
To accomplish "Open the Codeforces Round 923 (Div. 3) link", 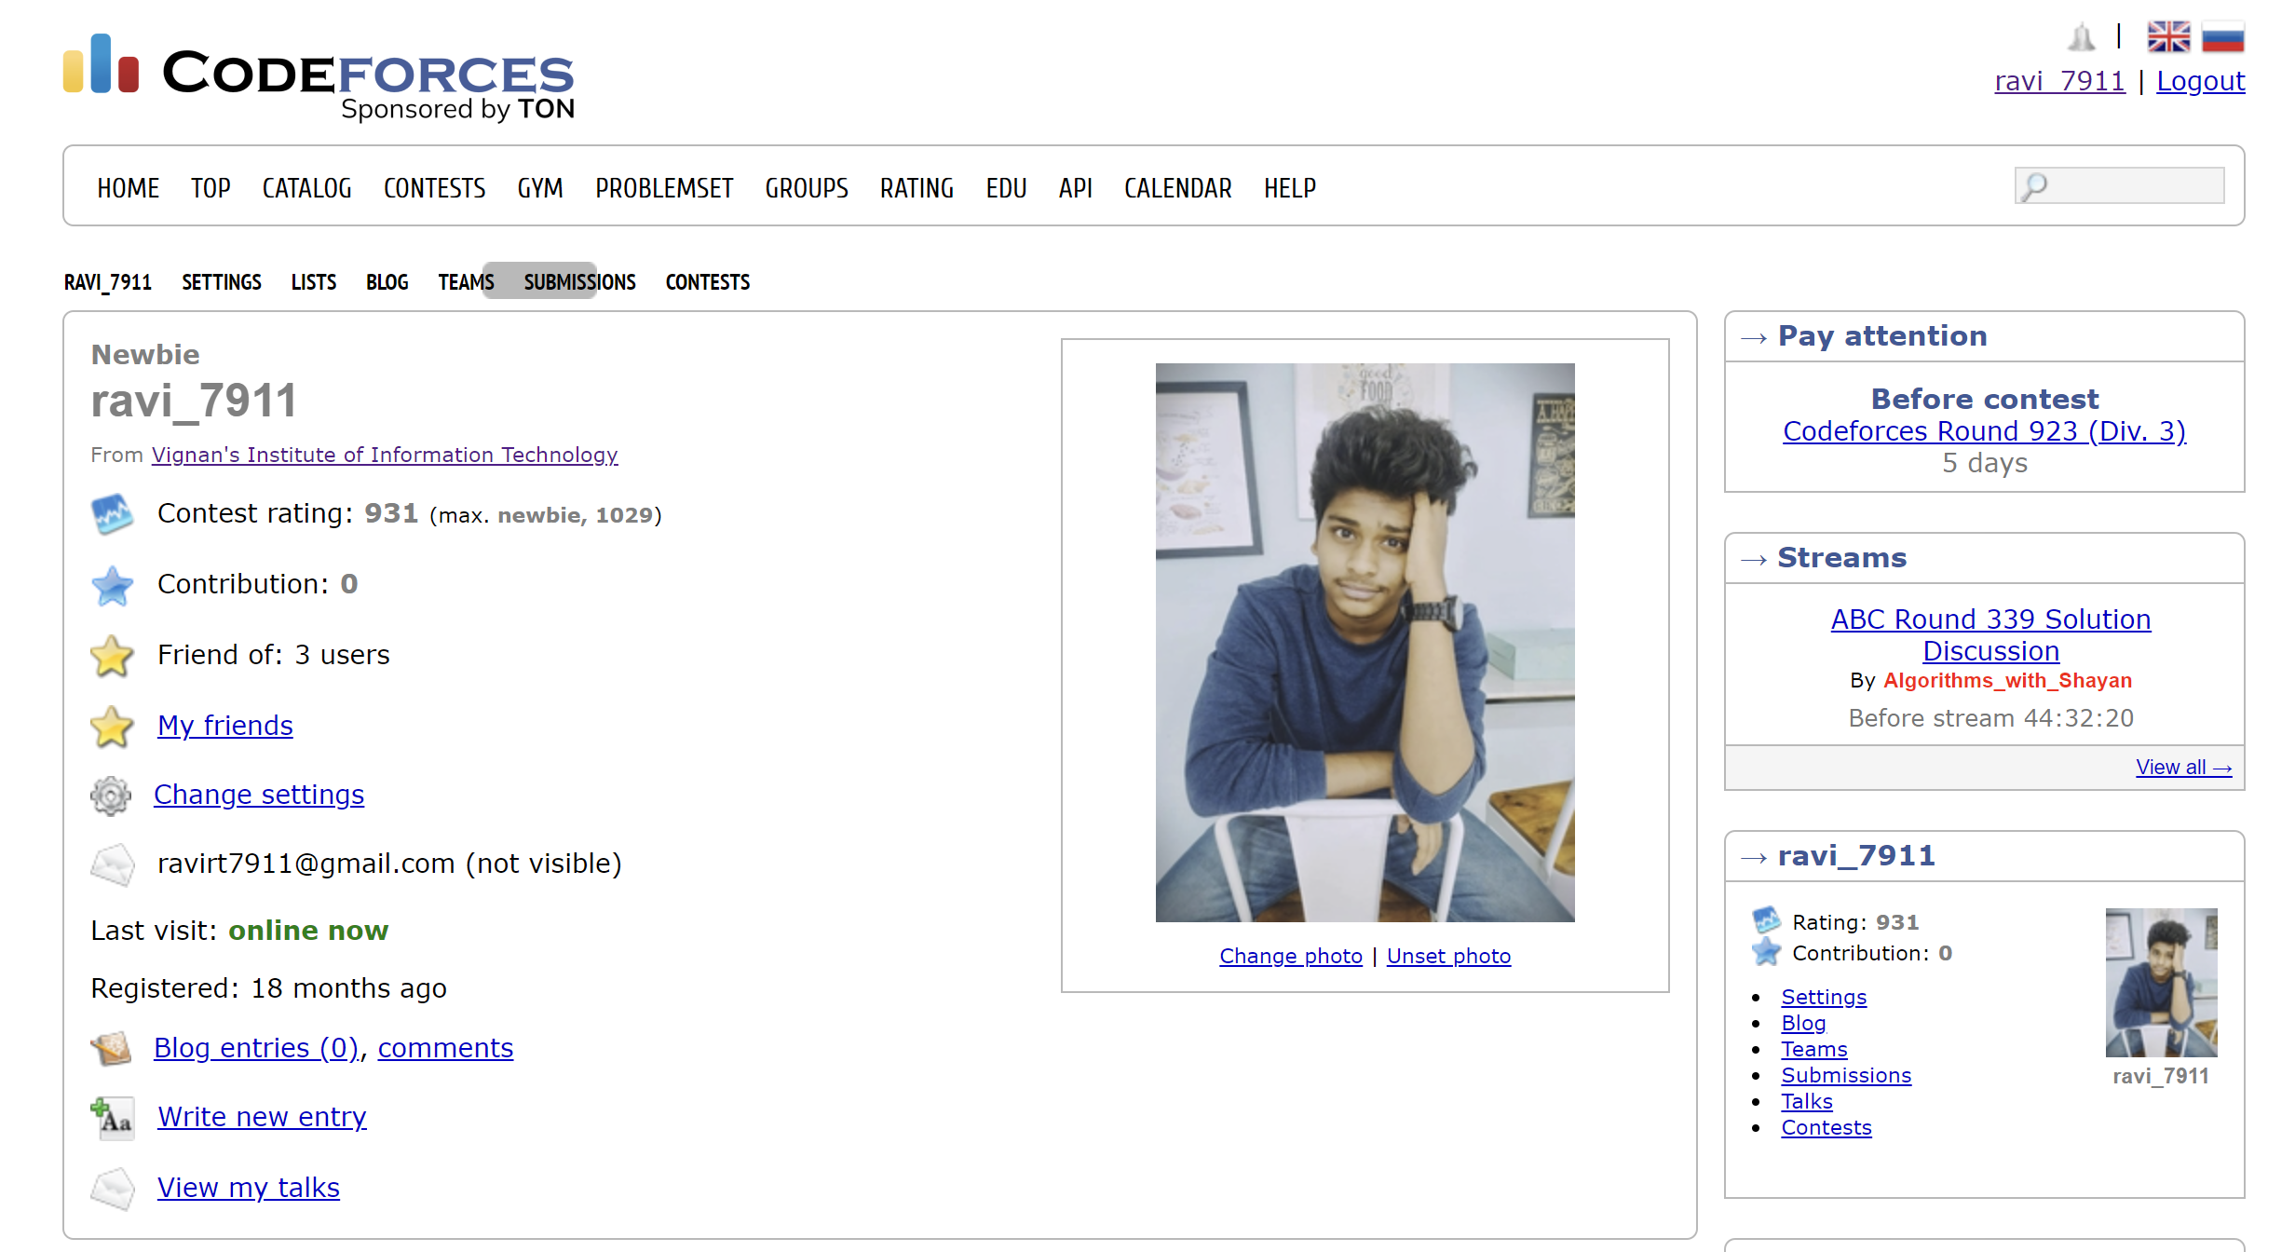I will click(1984, 431).
